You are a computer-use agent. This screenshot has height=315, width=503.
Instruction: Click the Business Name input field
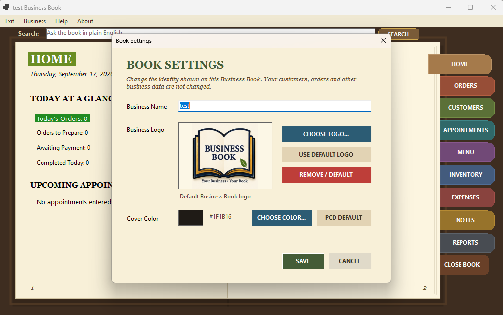(x=275, y=106)
